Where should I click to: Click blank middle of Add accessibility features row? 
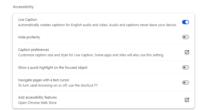[x=120, y=100]
